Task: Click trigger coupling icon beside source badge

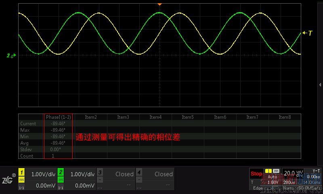Action: click(x=276, y=171)
